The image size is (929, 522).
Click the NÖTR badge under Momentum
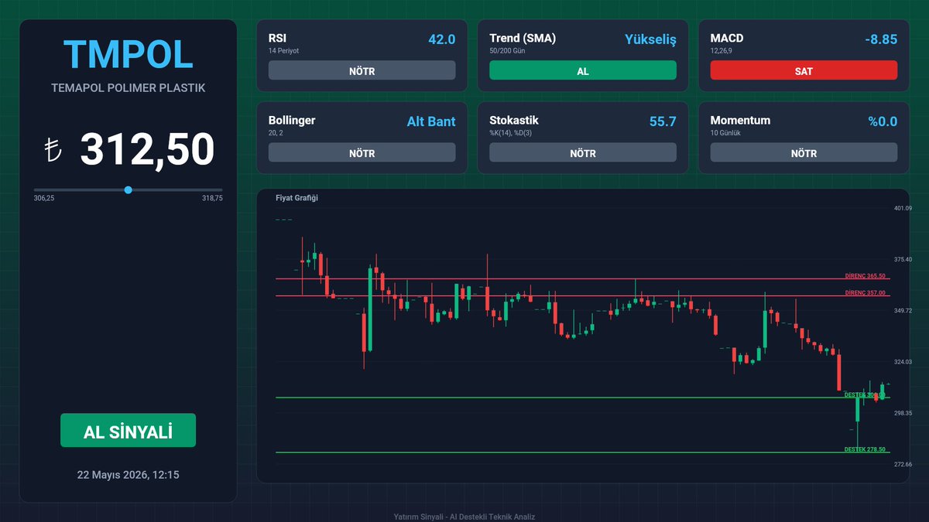[x=804, y=153]
